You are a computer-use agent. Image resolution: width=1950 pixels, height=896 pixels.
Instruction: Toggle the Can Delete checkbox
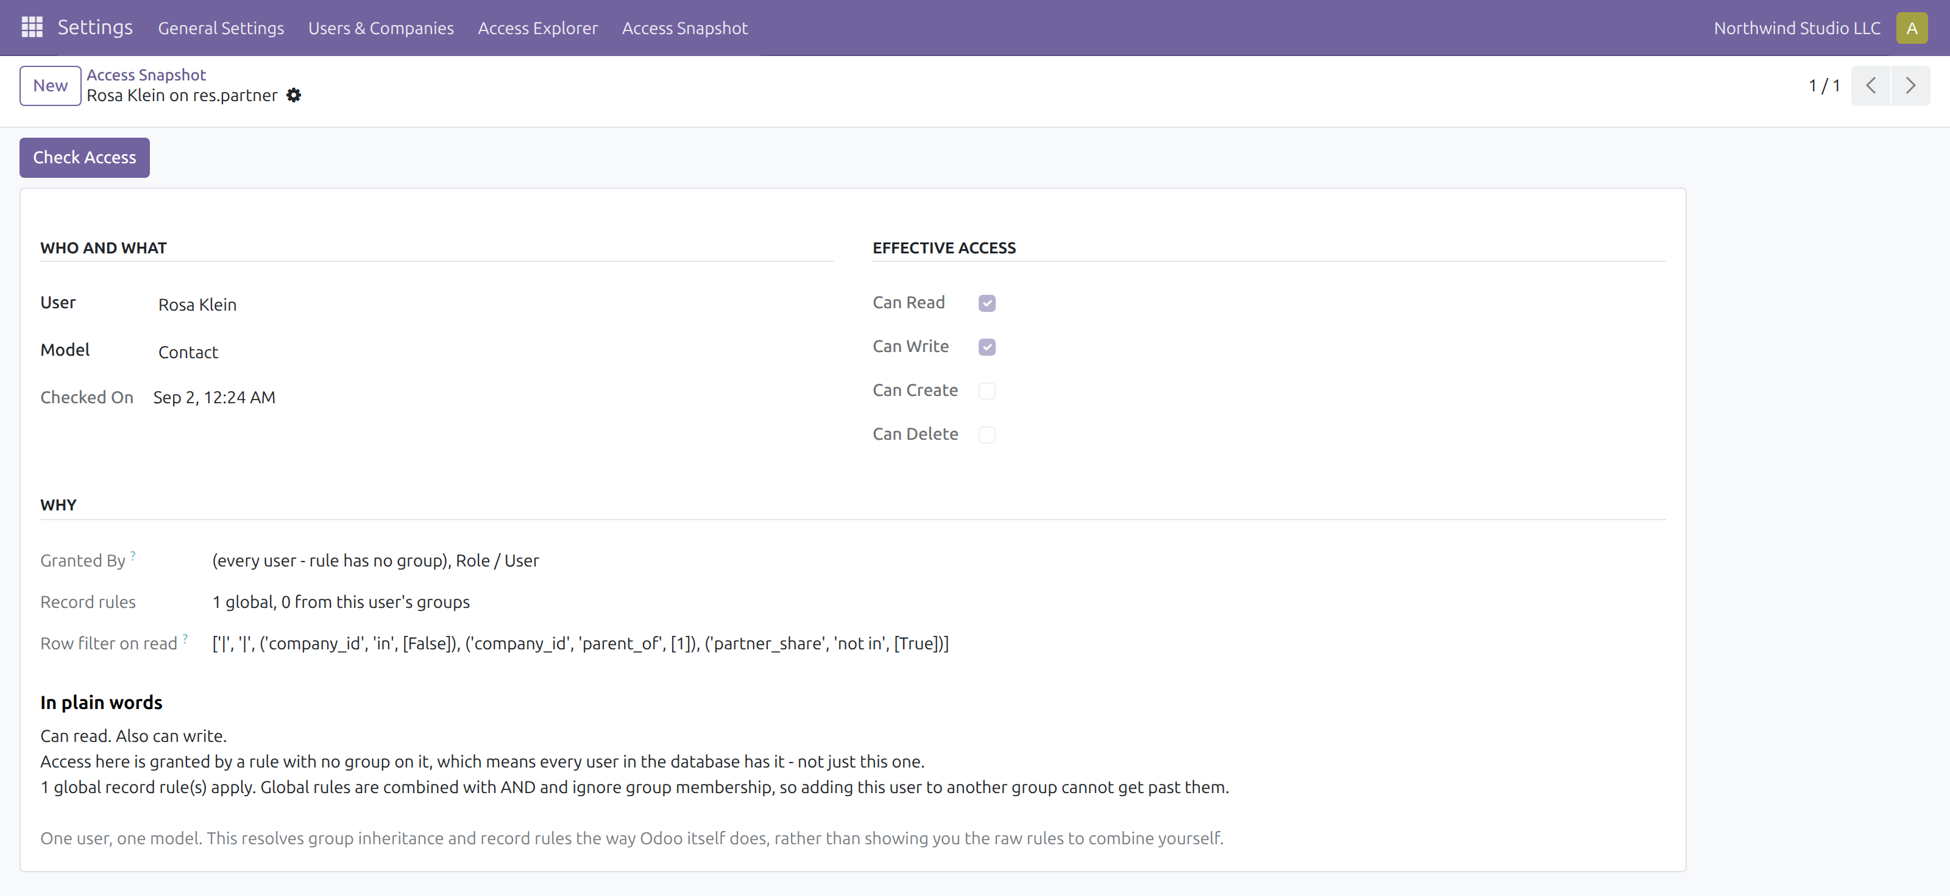point(987,435)
